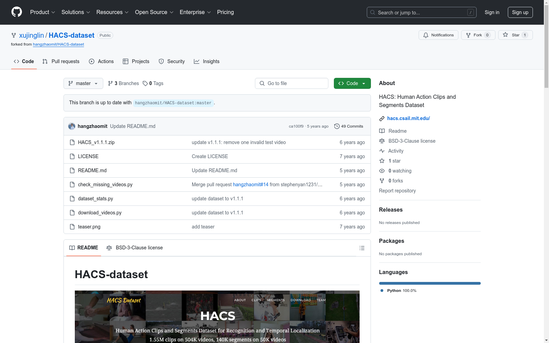Go to Pricing page

point(225,12)
